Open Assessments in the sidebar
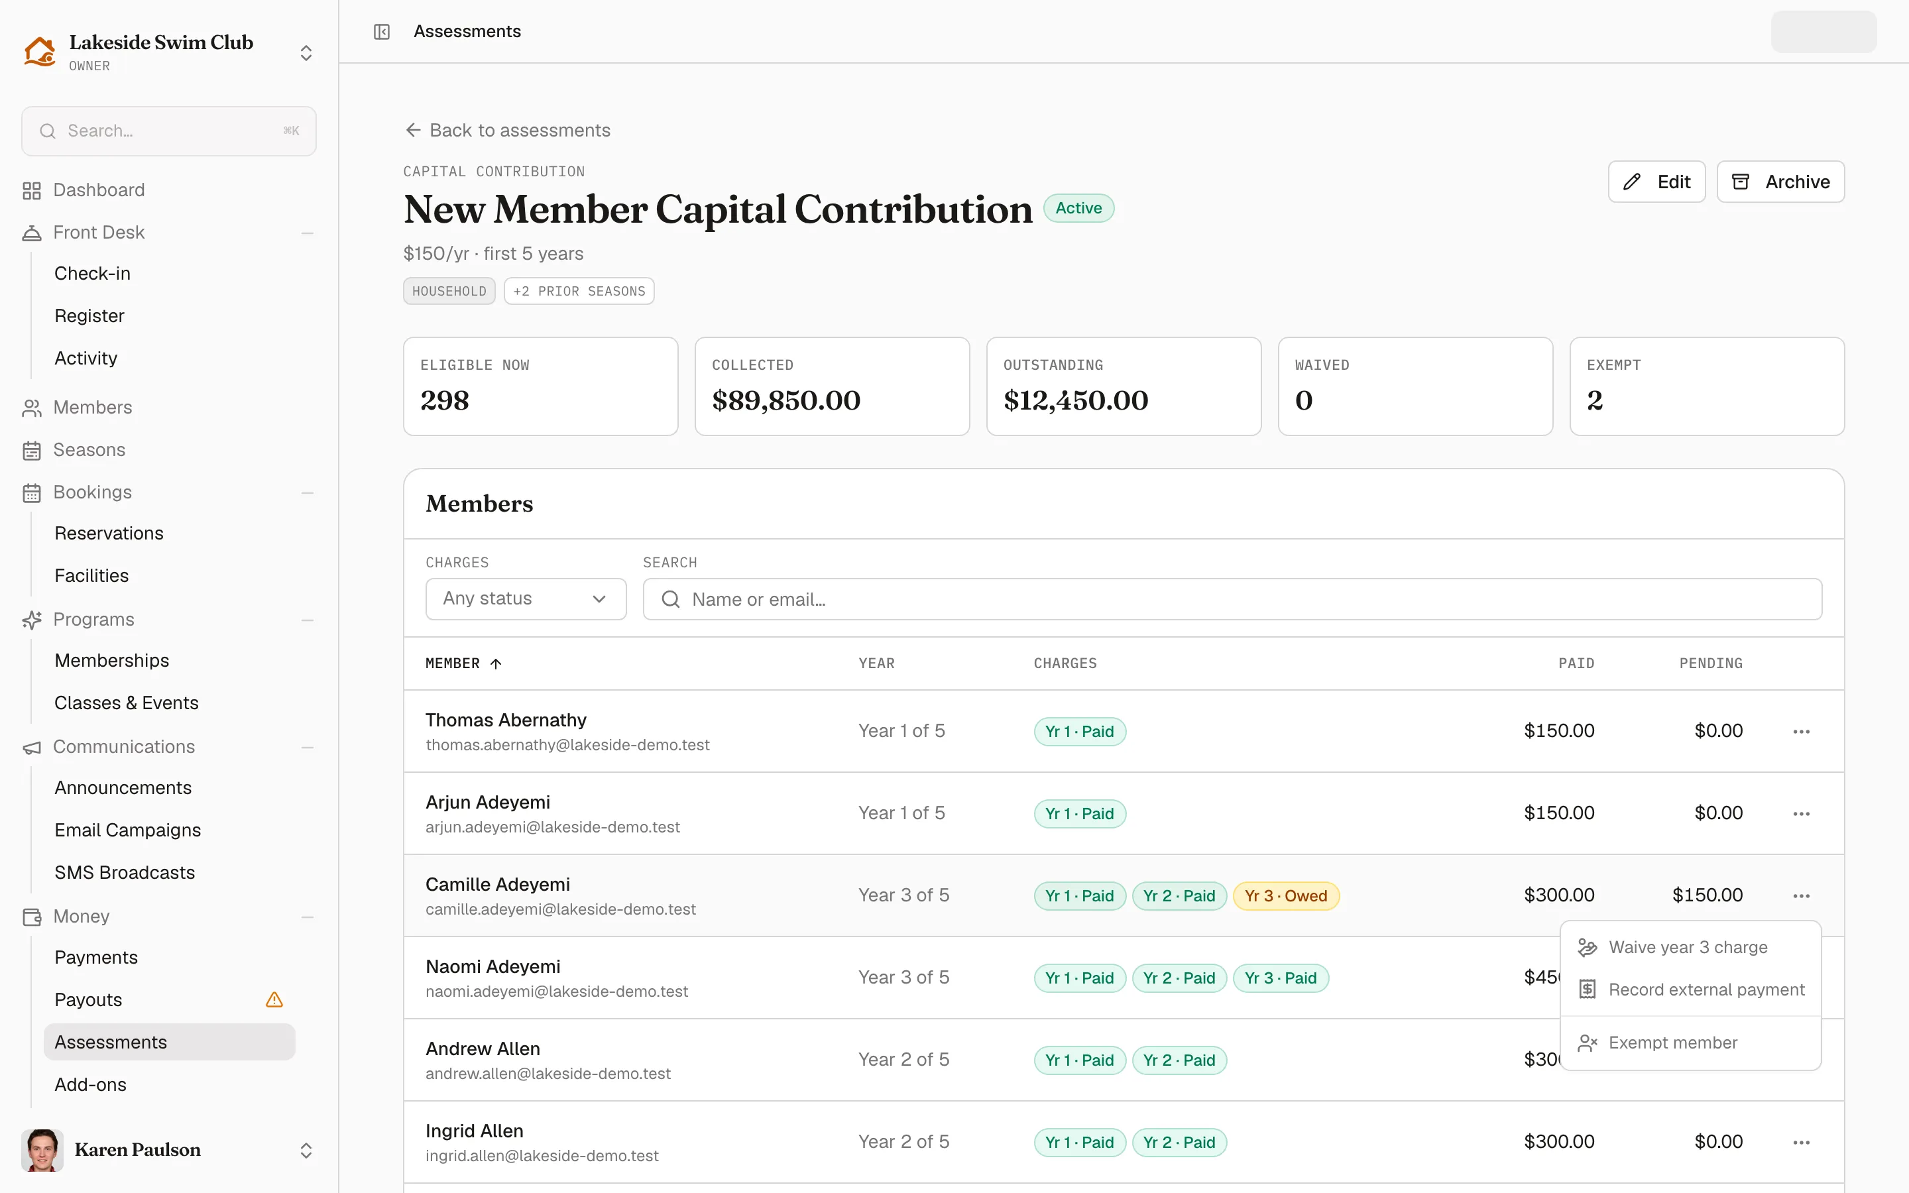The height and width of the screenshot is (1193, 1909). [170, 1043]
